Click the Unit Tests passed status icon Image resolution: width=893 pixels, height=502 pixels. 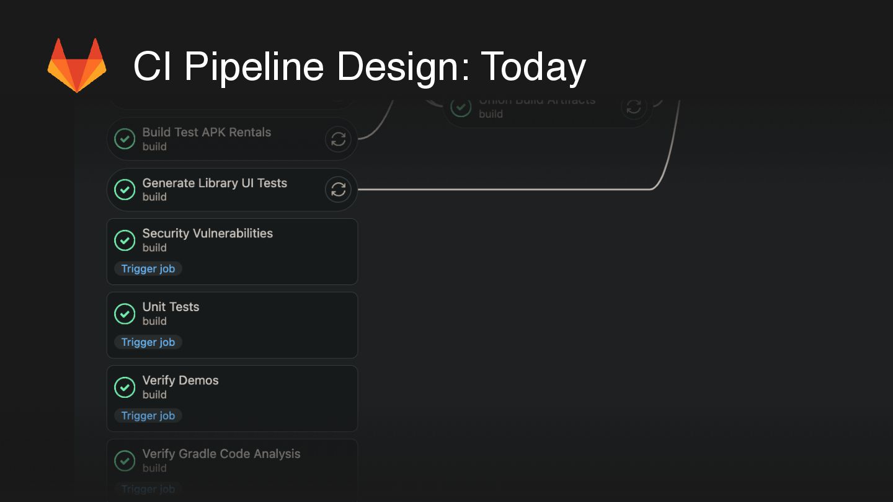[x=125, y=314]
